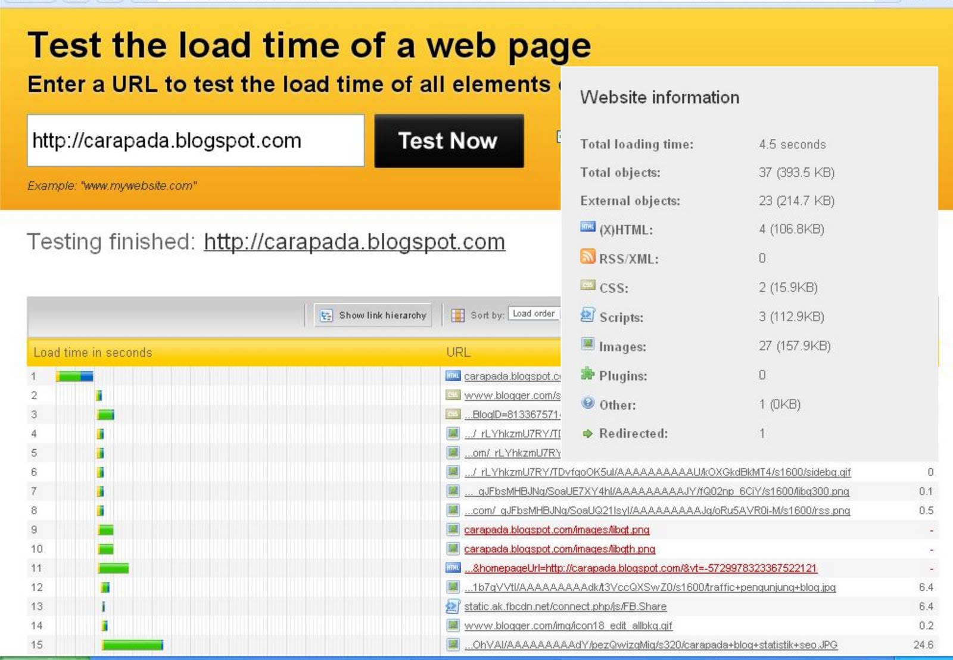Open the red carapada.blogspot.com/images/libgt.png link
Viewport: 953px width, 660px height.
[x=557, y=530]
